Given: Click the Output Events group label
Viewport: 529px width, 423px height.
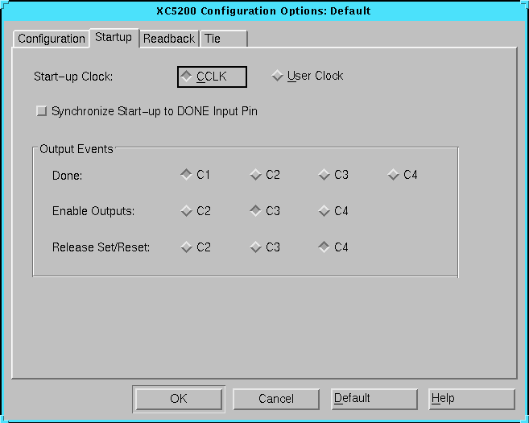Looking at the screenshot, I should tap(76, 149).
